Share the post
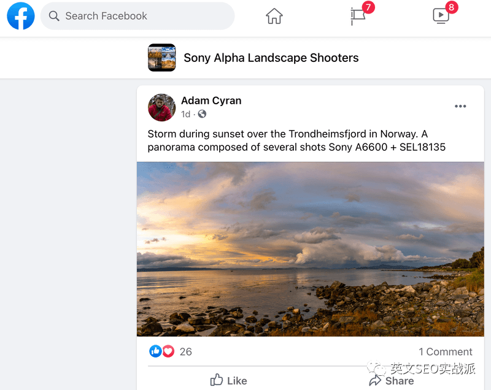 click(x=392, y=381)
